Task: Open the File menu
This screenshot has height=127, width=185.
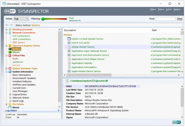Action: click(x=153, y=9)
